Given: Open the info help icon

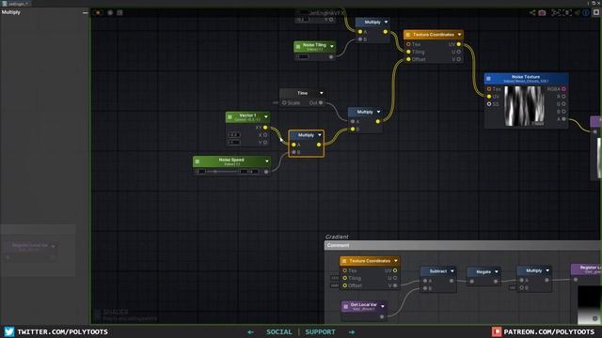Looking at the screenshot, I should (586, 12).
